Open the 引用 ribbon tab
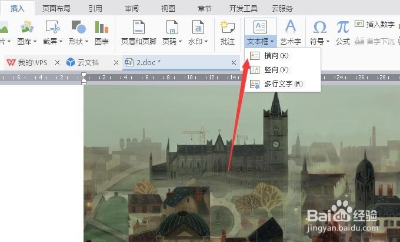Image resolution: width=400 pixels, height=242 pixels. coord(95,9)
